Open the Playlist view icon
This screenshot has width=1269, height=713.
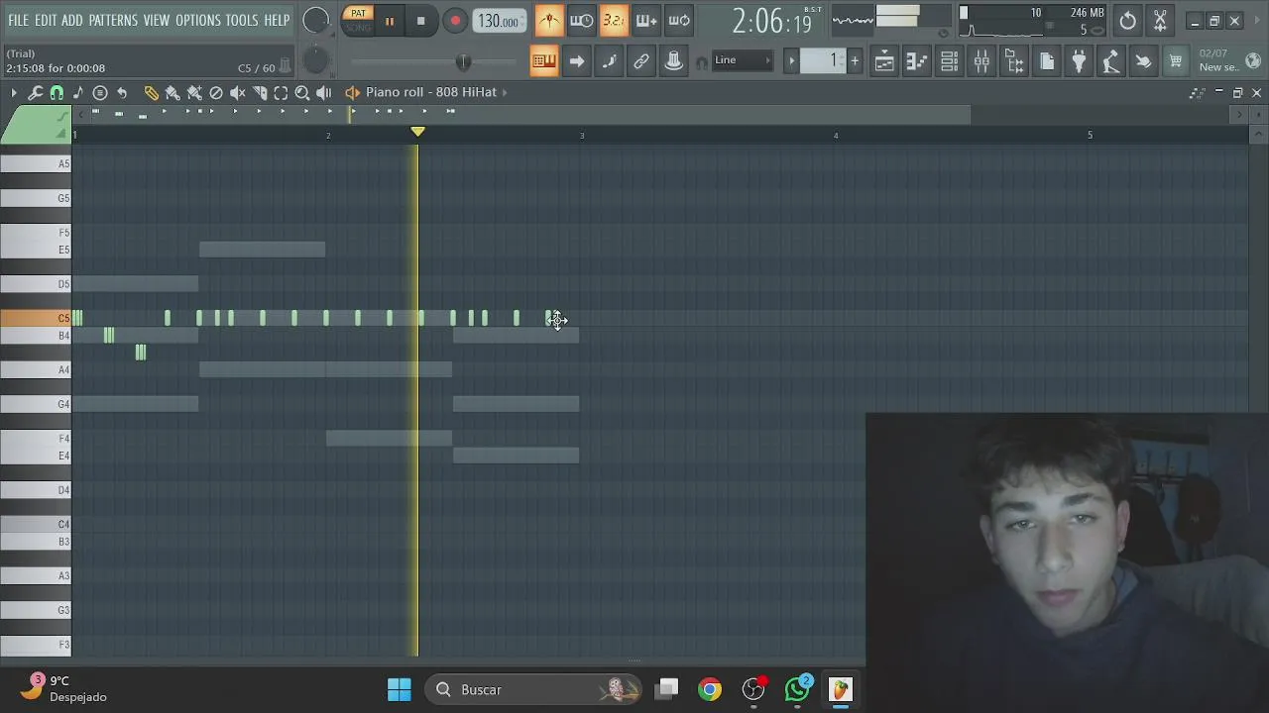coord(884,61)
